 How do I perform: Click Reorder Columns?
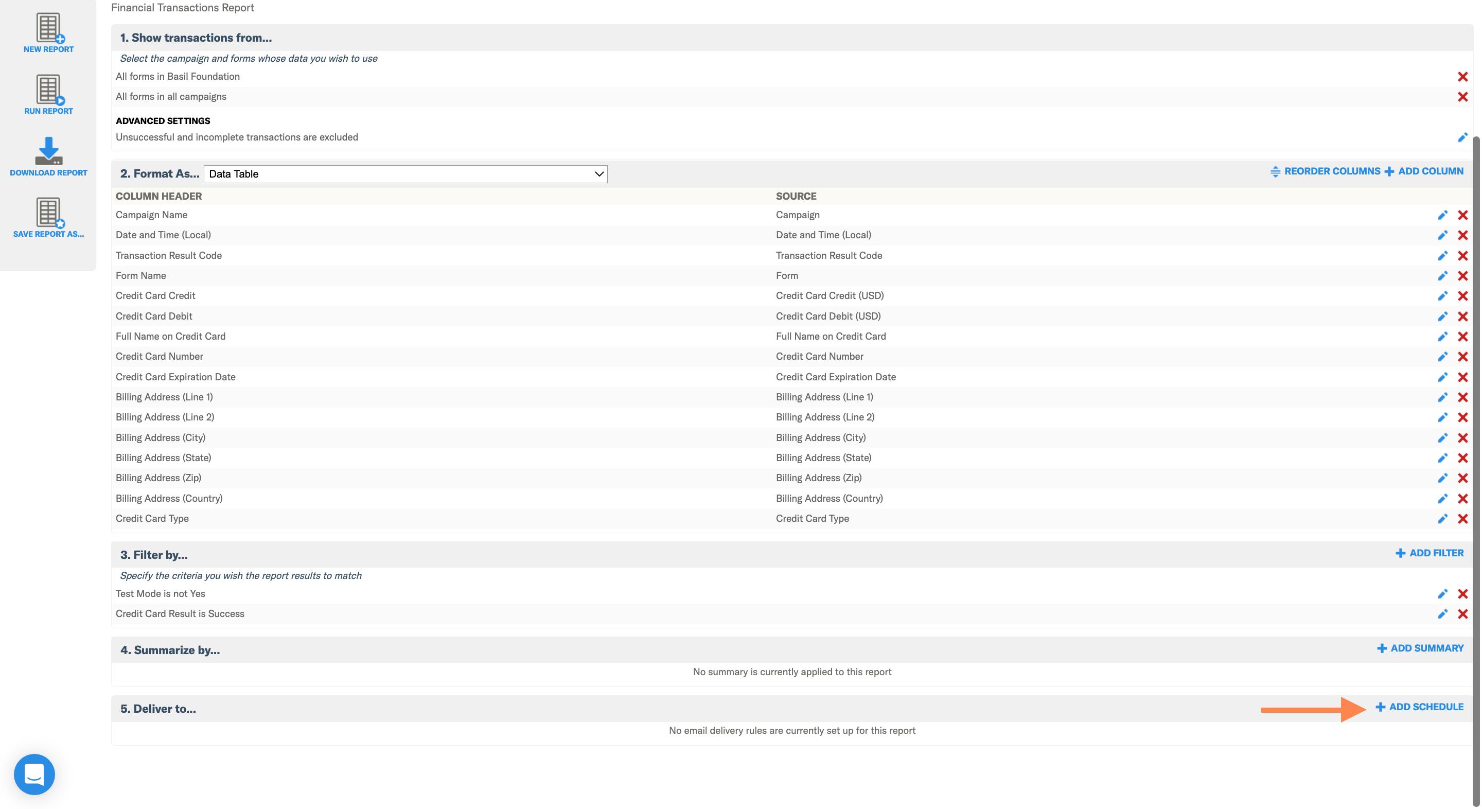coord(1325,171)
